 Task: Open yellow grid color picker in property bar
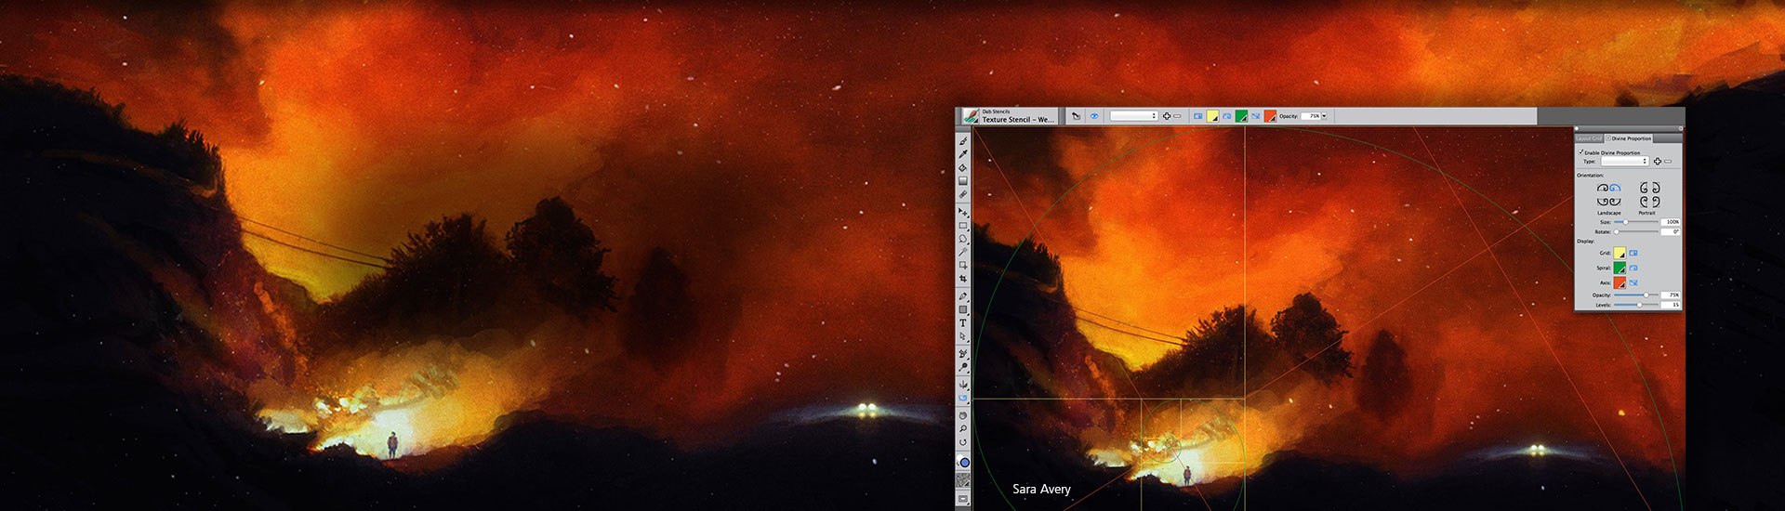(1212, 116)
